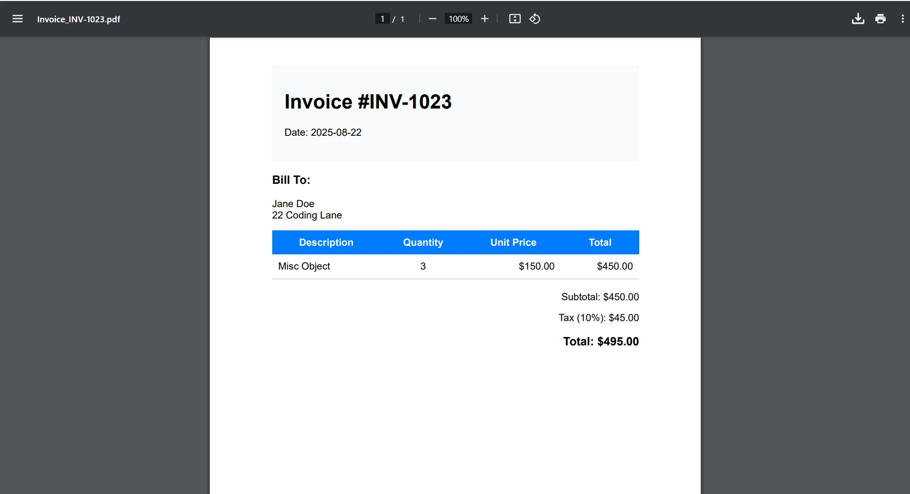Click the Unit Price column header
Image resolution: width=910 pixels, height=494 pixels.
513,242
